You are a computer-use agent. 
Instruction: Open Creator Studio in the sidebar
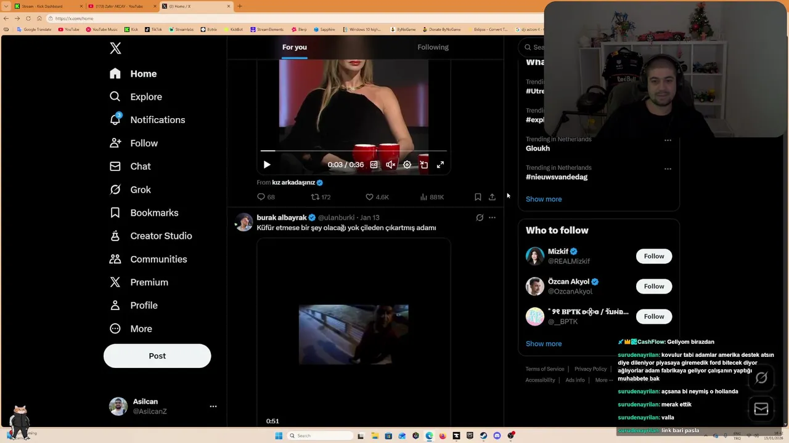coord(150,236)
